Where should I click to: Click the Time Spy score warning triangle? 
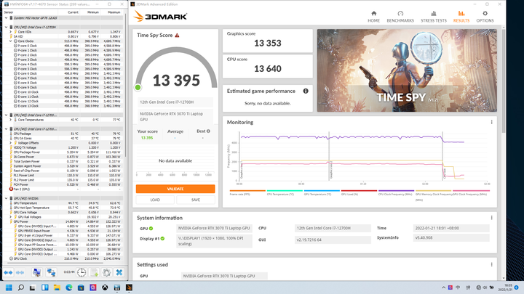click(x=177, y=36)
